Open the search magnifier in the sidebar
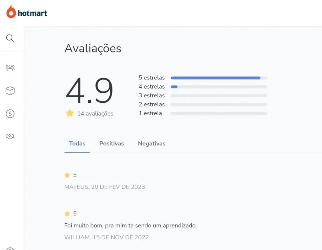This screenshot has height=250, width=322. [x=10, y=38]
